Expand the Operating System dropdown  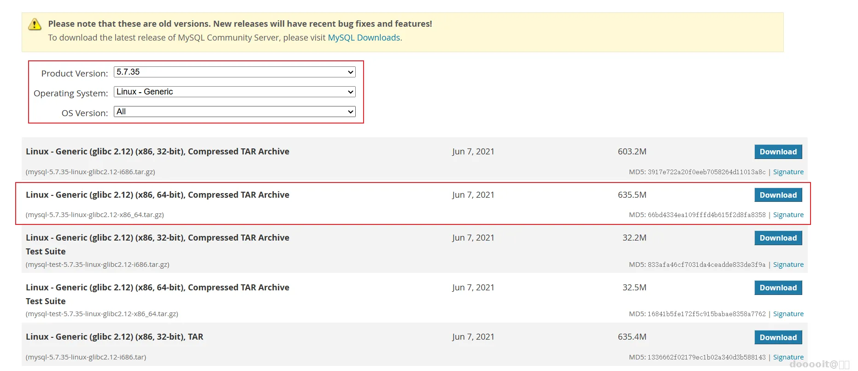(235, 92)
